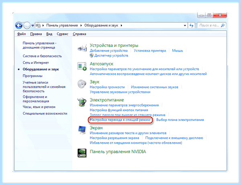This screenshot has height=185, width=241.
Task: Open the Электропитание heading
Action: pyautogui.click(x=107, y=100)
